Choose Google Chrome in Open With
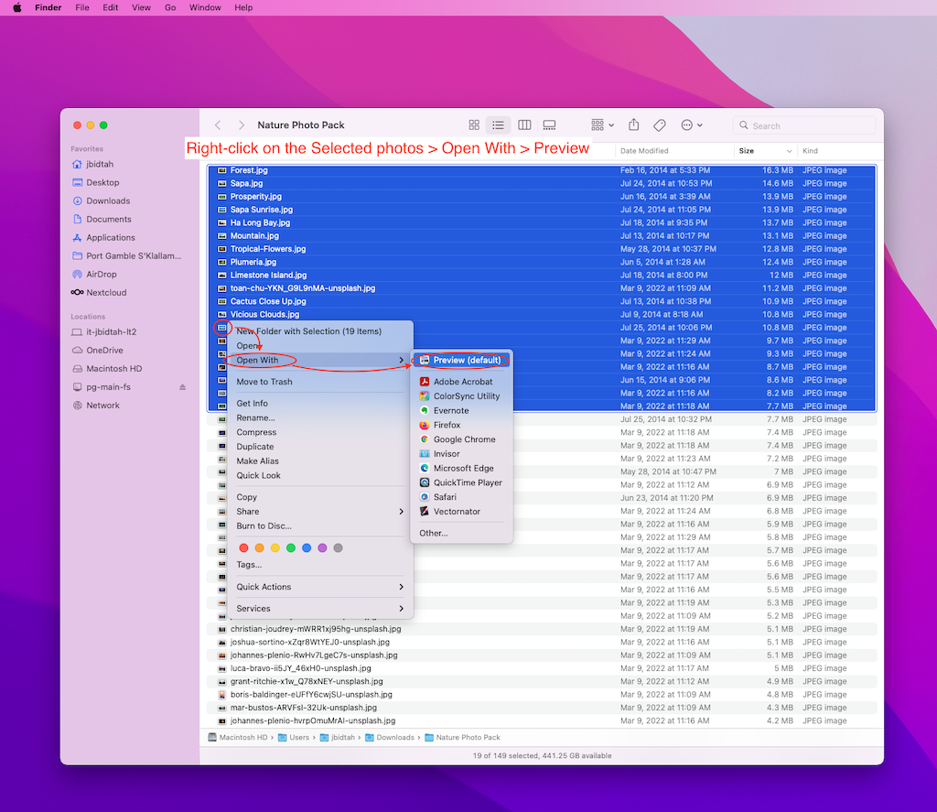937x812 pixels. pos(461,439)
